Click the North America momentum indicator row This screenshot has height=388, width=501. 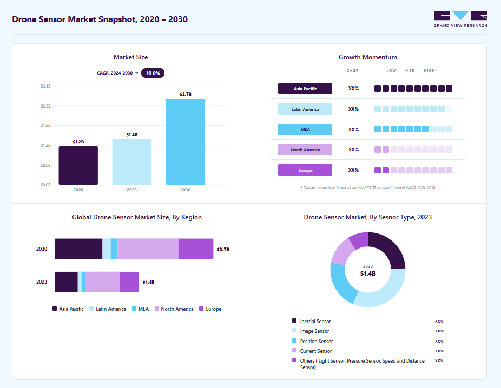tap(413, 150)
